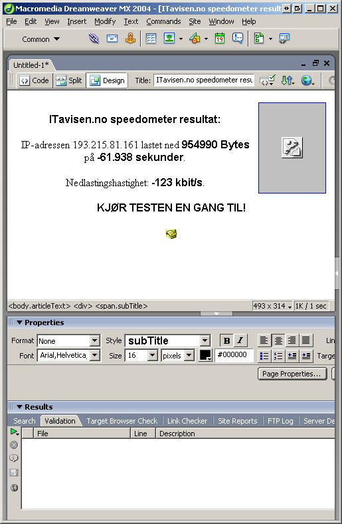Open the Modify menu

105,22
